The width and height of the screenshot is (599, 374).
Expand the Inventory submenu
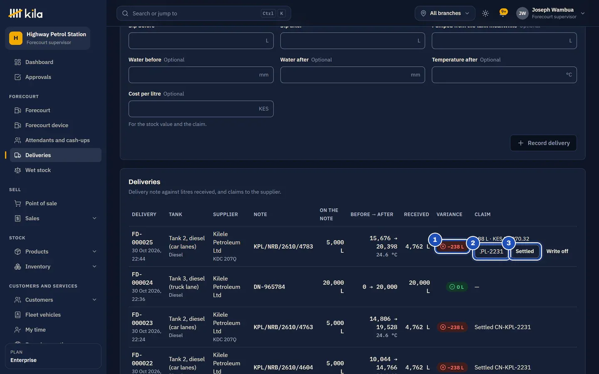pos(94,267)
